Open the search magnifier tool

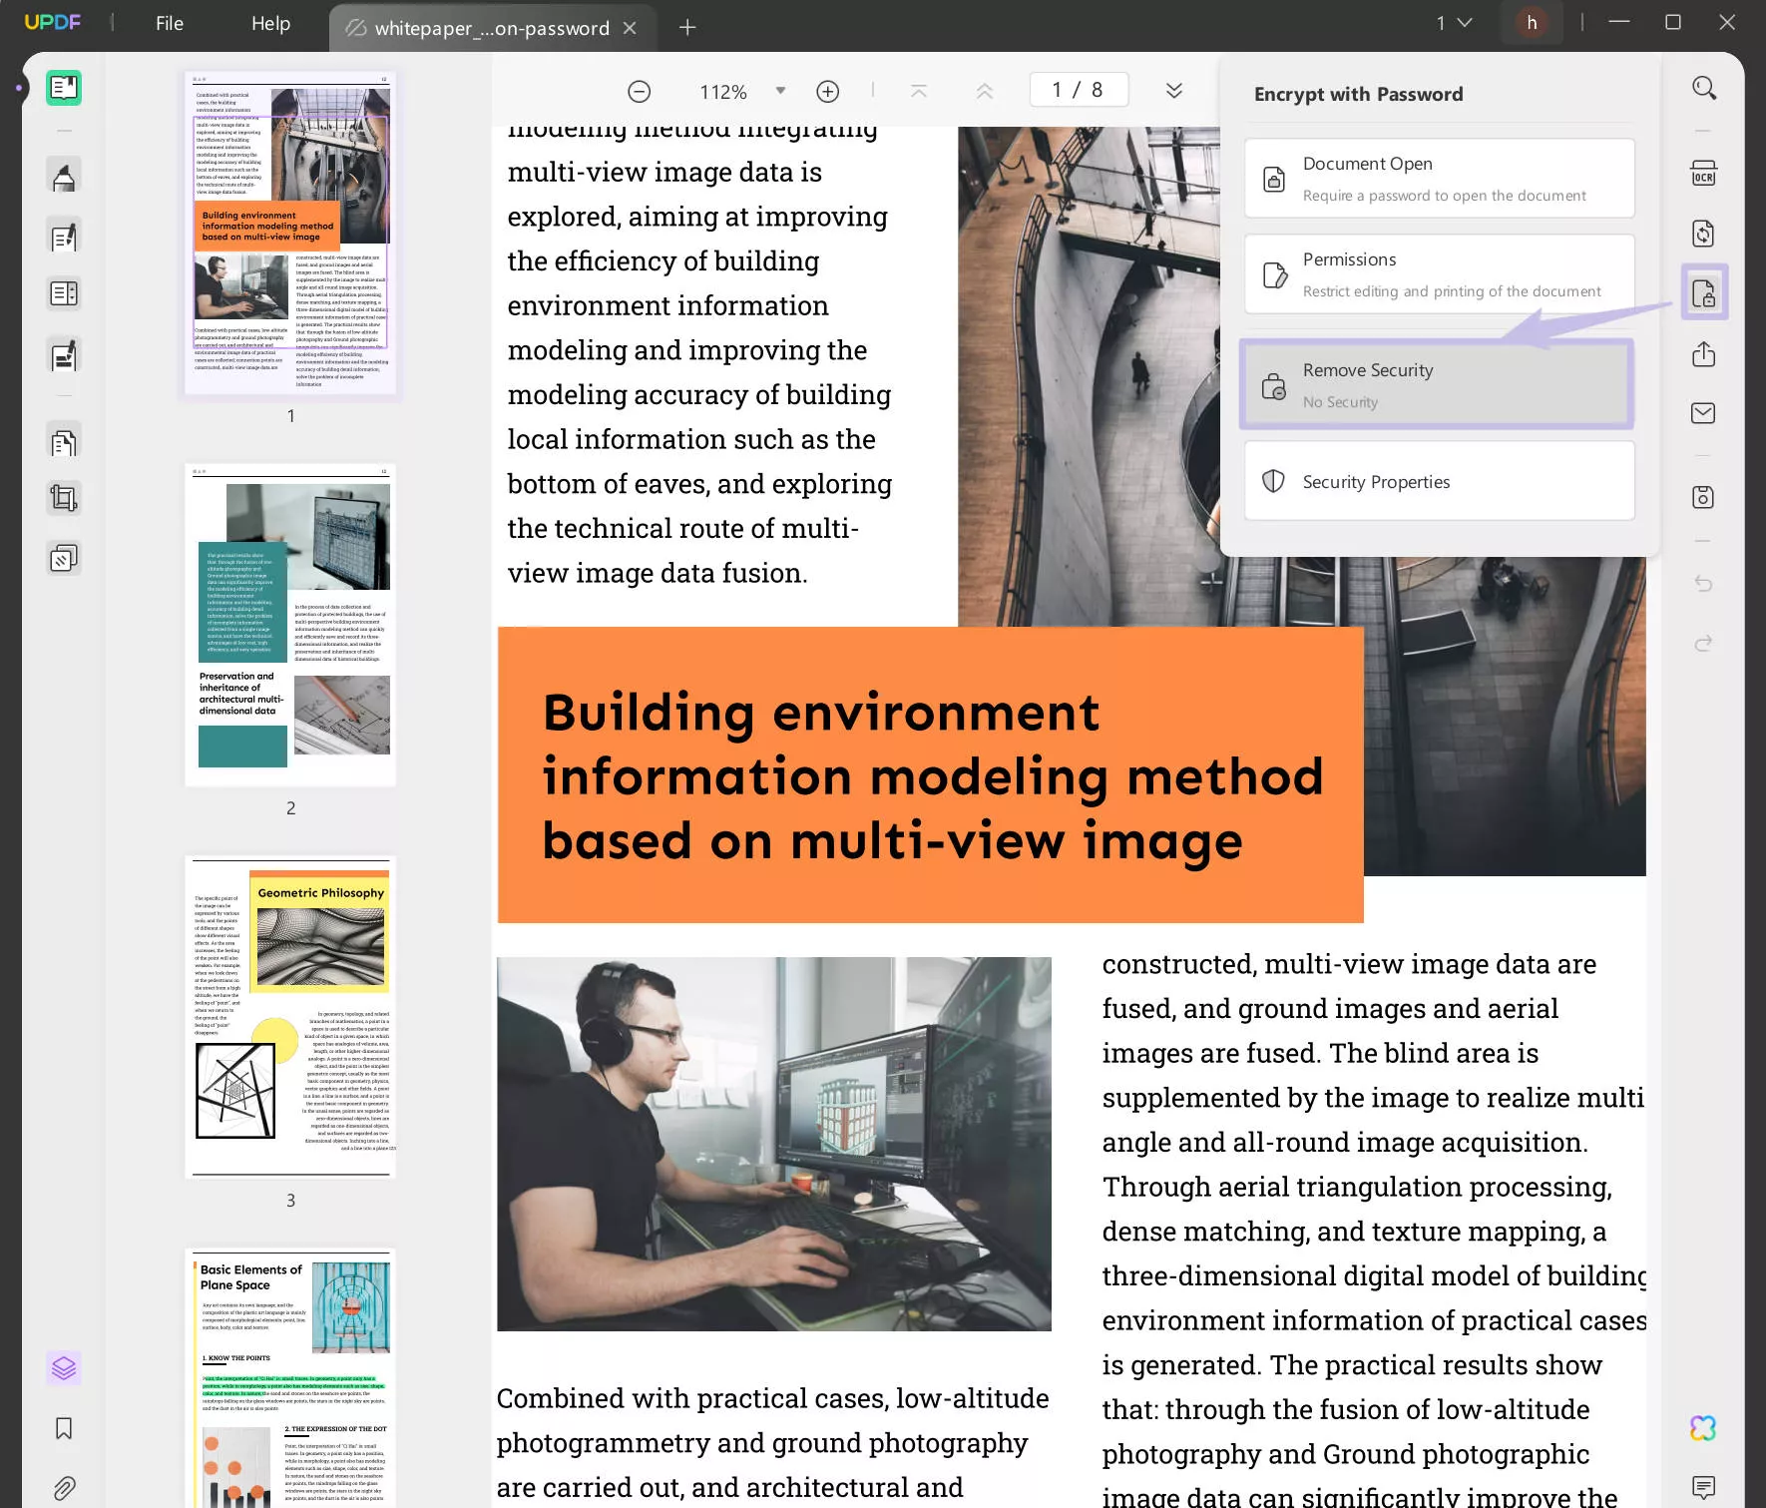click(1703, 88)
